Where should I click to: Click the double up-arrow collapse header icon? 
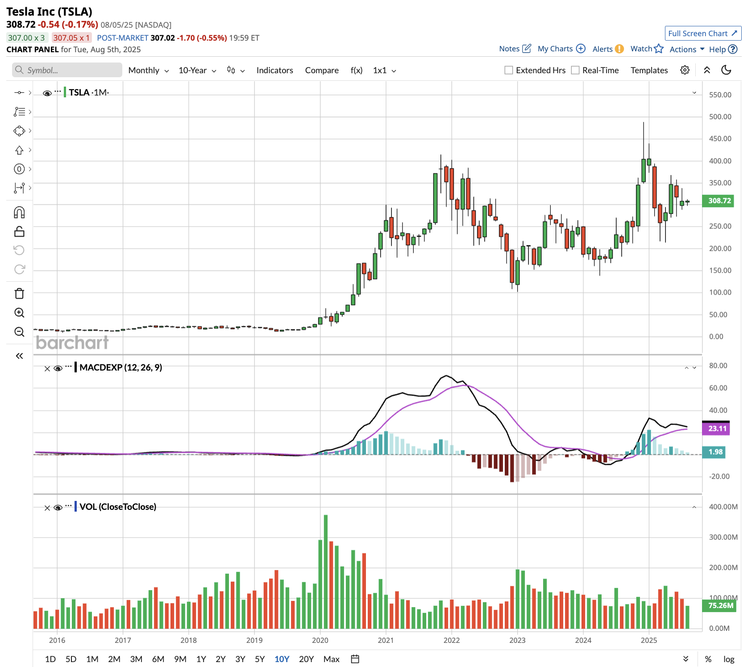click(707, 70)
